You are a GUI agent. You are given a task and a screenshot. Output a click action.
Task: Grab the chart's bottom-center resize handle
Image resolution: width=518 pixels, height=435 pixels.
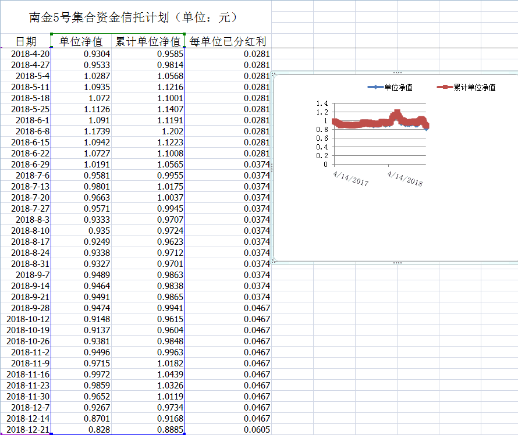point(398,263)
